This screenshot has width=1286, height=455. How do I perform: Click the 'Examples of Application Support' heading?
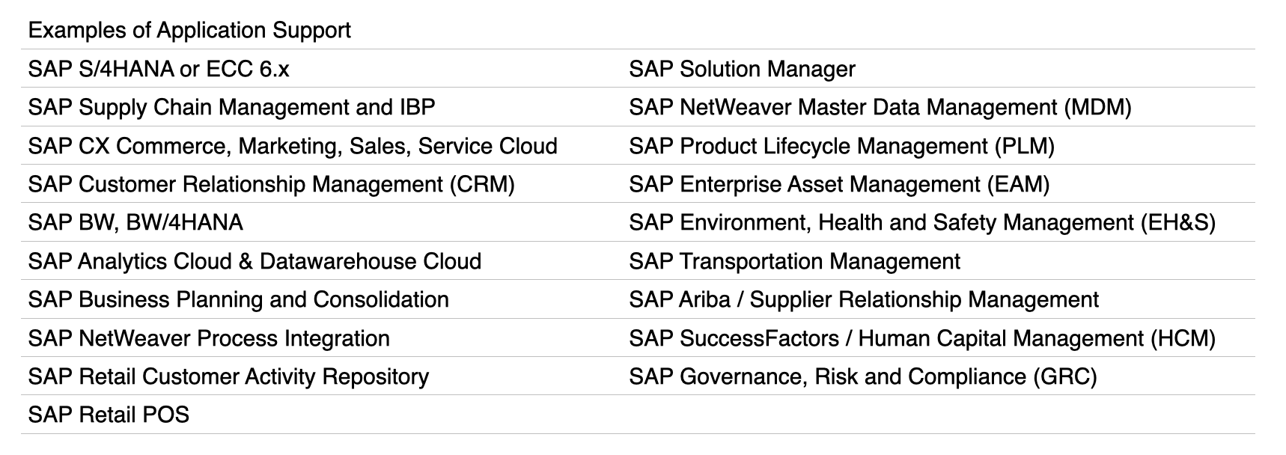pyautogui.click(x=189, y=31)
